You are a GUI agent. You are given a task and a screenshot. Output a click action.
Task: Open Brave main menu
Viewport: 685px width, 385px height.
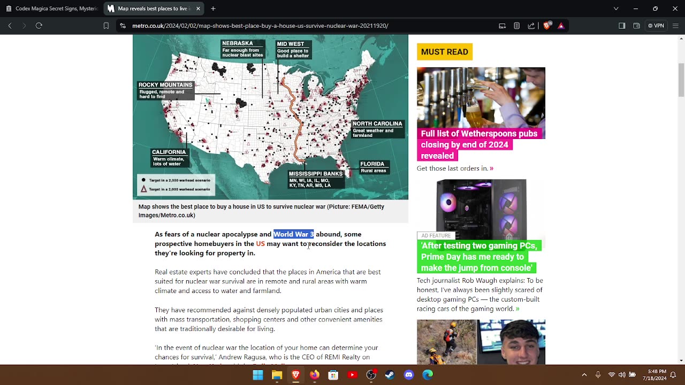675,26
